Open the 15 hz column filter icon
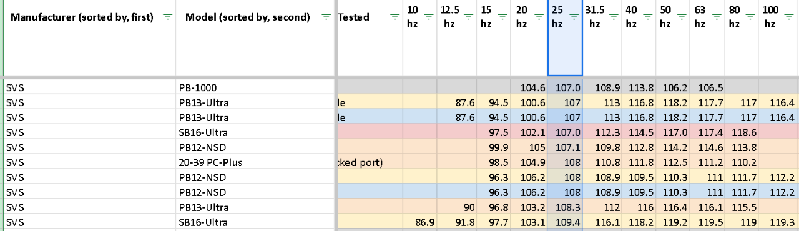799x231 pixels. pos(502,17)
